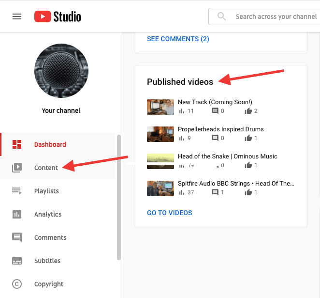Image resolution: width=320 pixels, height=298 pixels.
Task: Click Head of the Snake thumbnail
Action: tap(160, 161)
